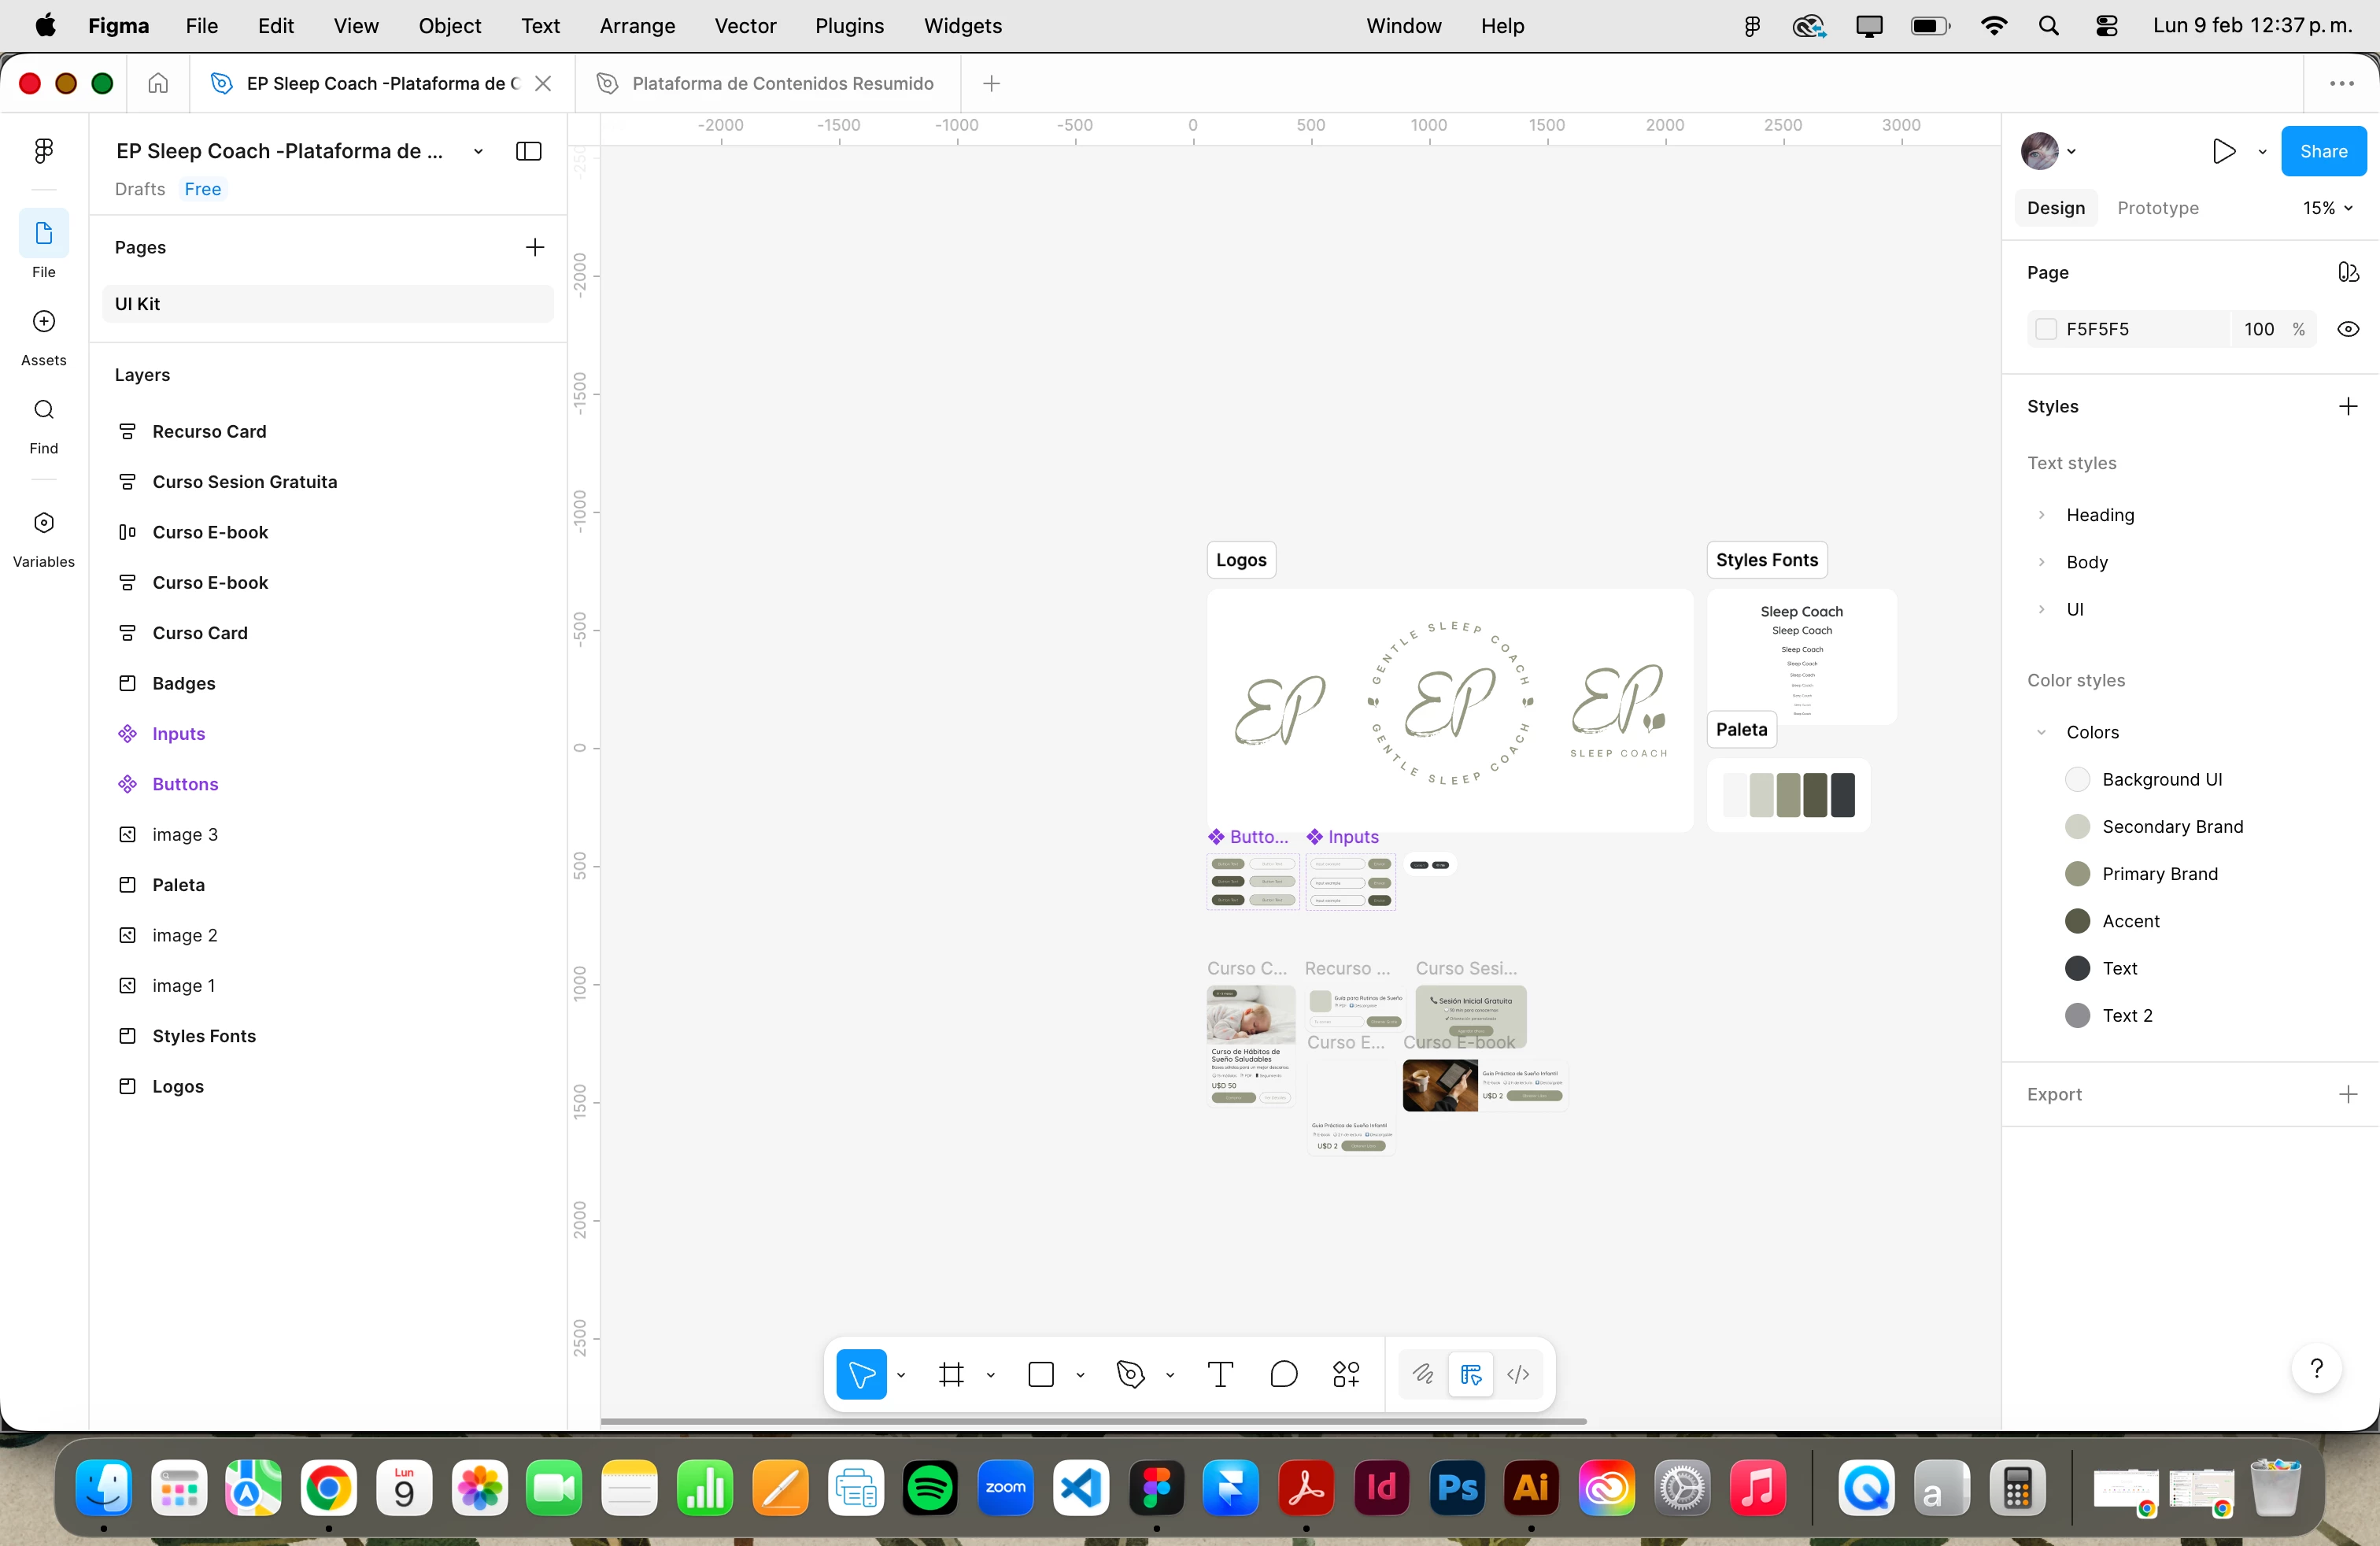The image size is (2380, 1546).
Task: Select the Frame tool in toolbar
Action: pos(951,1374)
